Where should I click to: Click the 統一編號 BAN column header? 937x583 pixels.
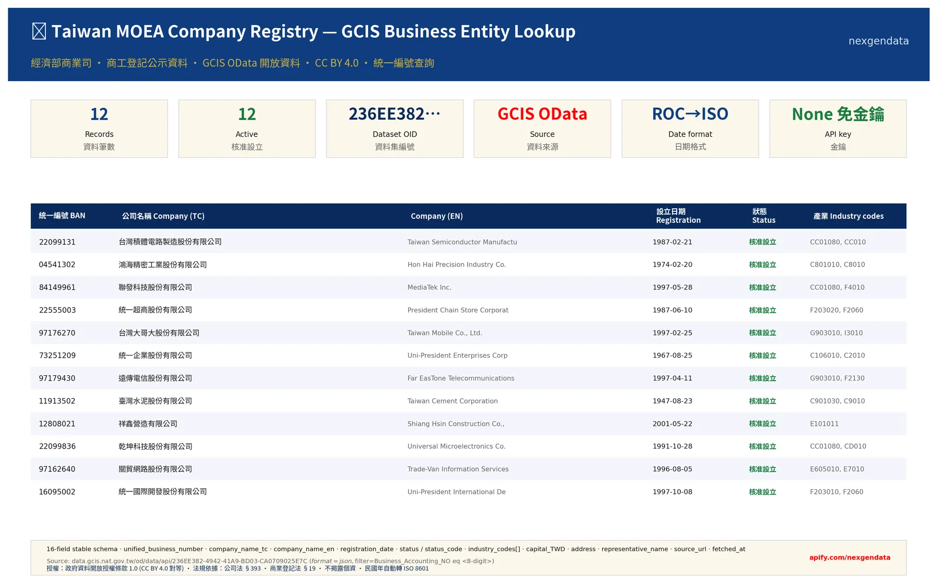tap(62, 216)
